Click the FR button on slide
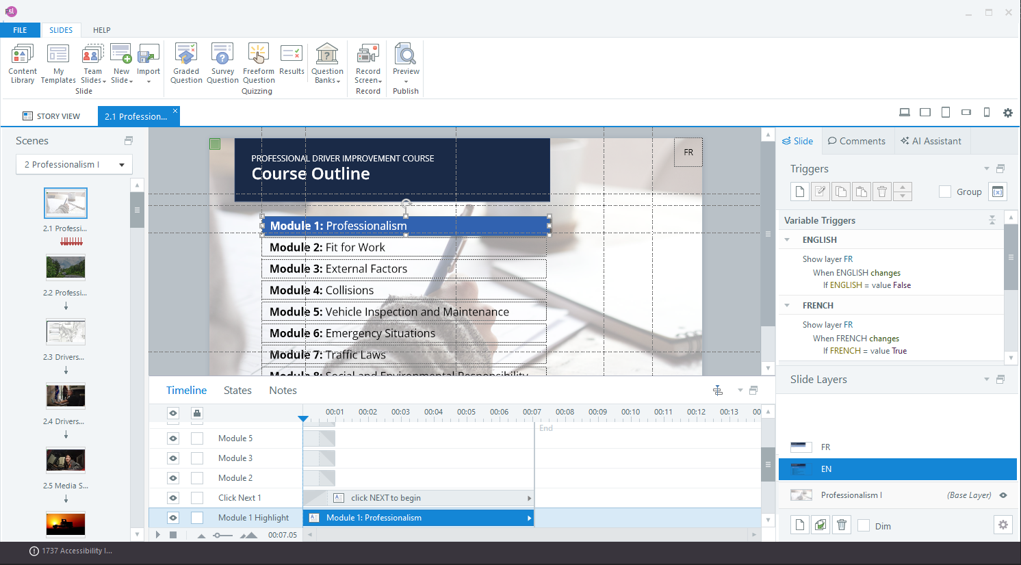The image size is (1021, 565). (x=688, y=153)
